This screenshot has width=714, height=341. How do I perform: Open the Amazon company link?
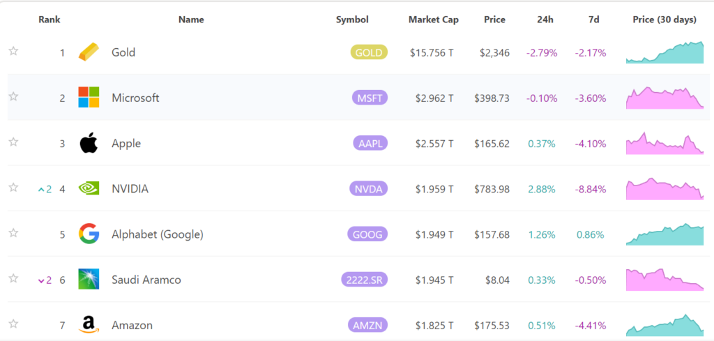click(x=132, y=326)
